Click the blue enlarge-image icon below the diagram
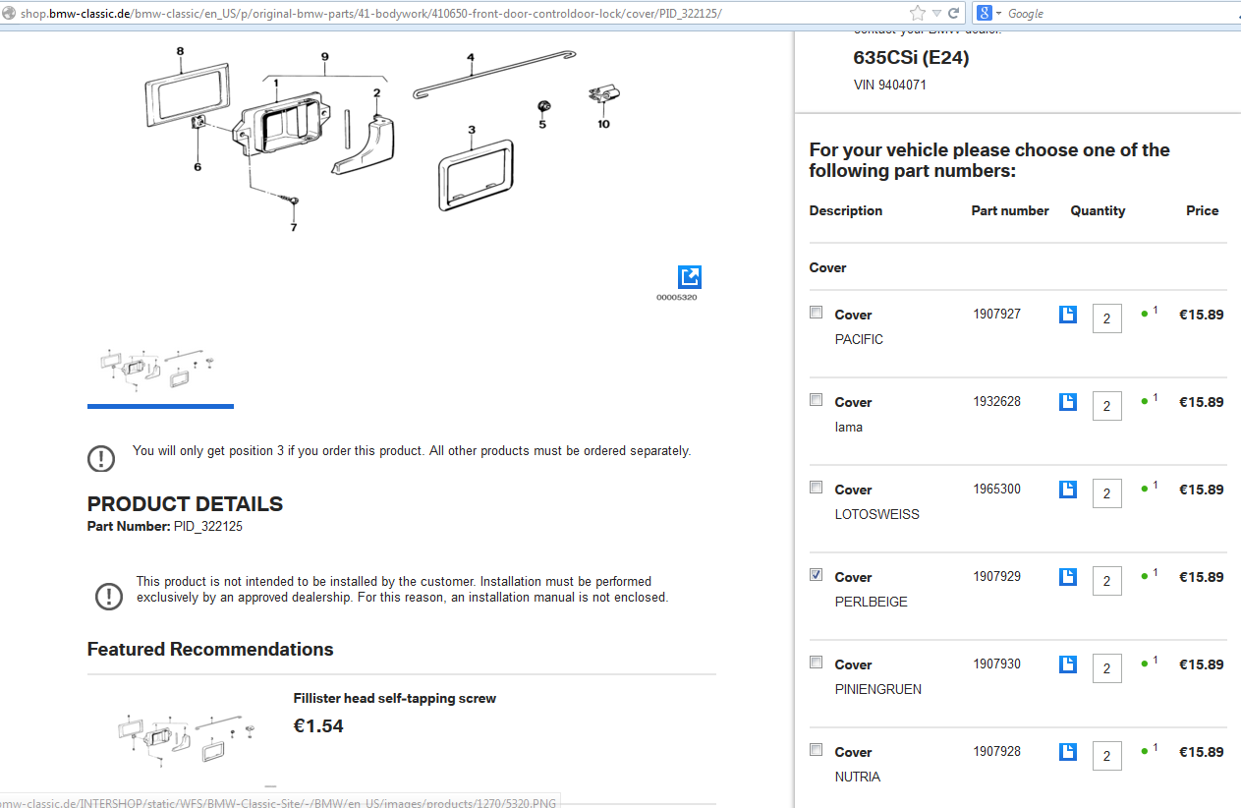Viewport: 1241px width, 808px height. (x=690, y=277)
